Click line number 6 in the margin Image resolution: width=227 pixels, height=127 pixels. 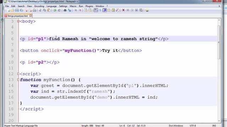(12, 39)
